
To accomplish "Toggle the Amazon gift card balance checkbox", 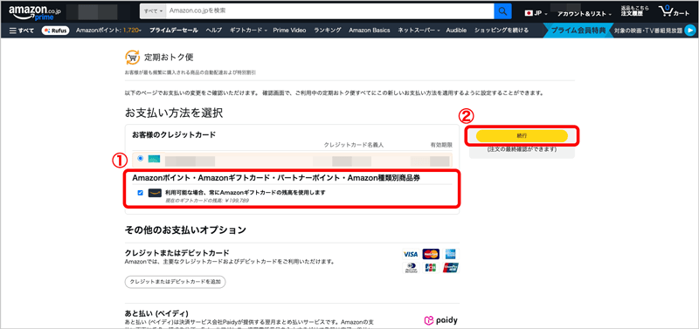I will tap(141, 193).
